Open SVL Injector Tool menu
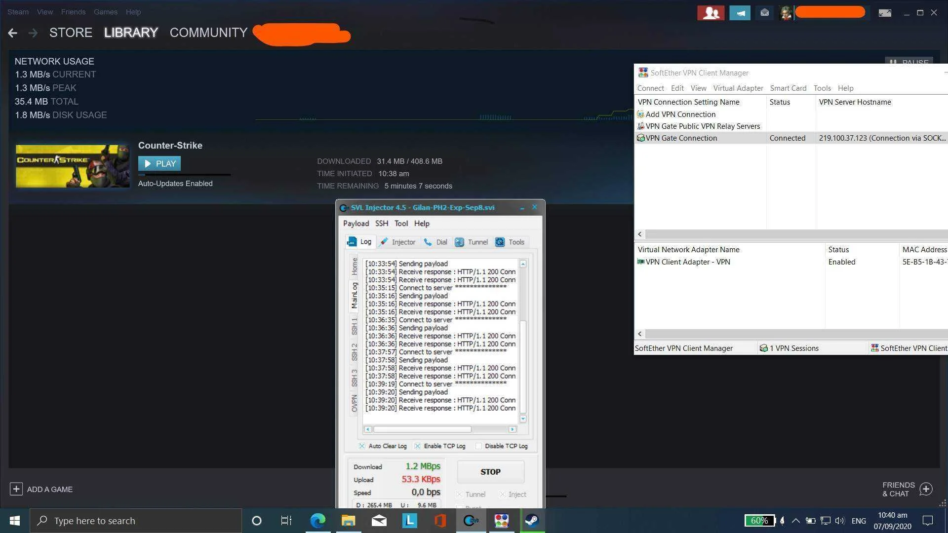 pos(401,224)
